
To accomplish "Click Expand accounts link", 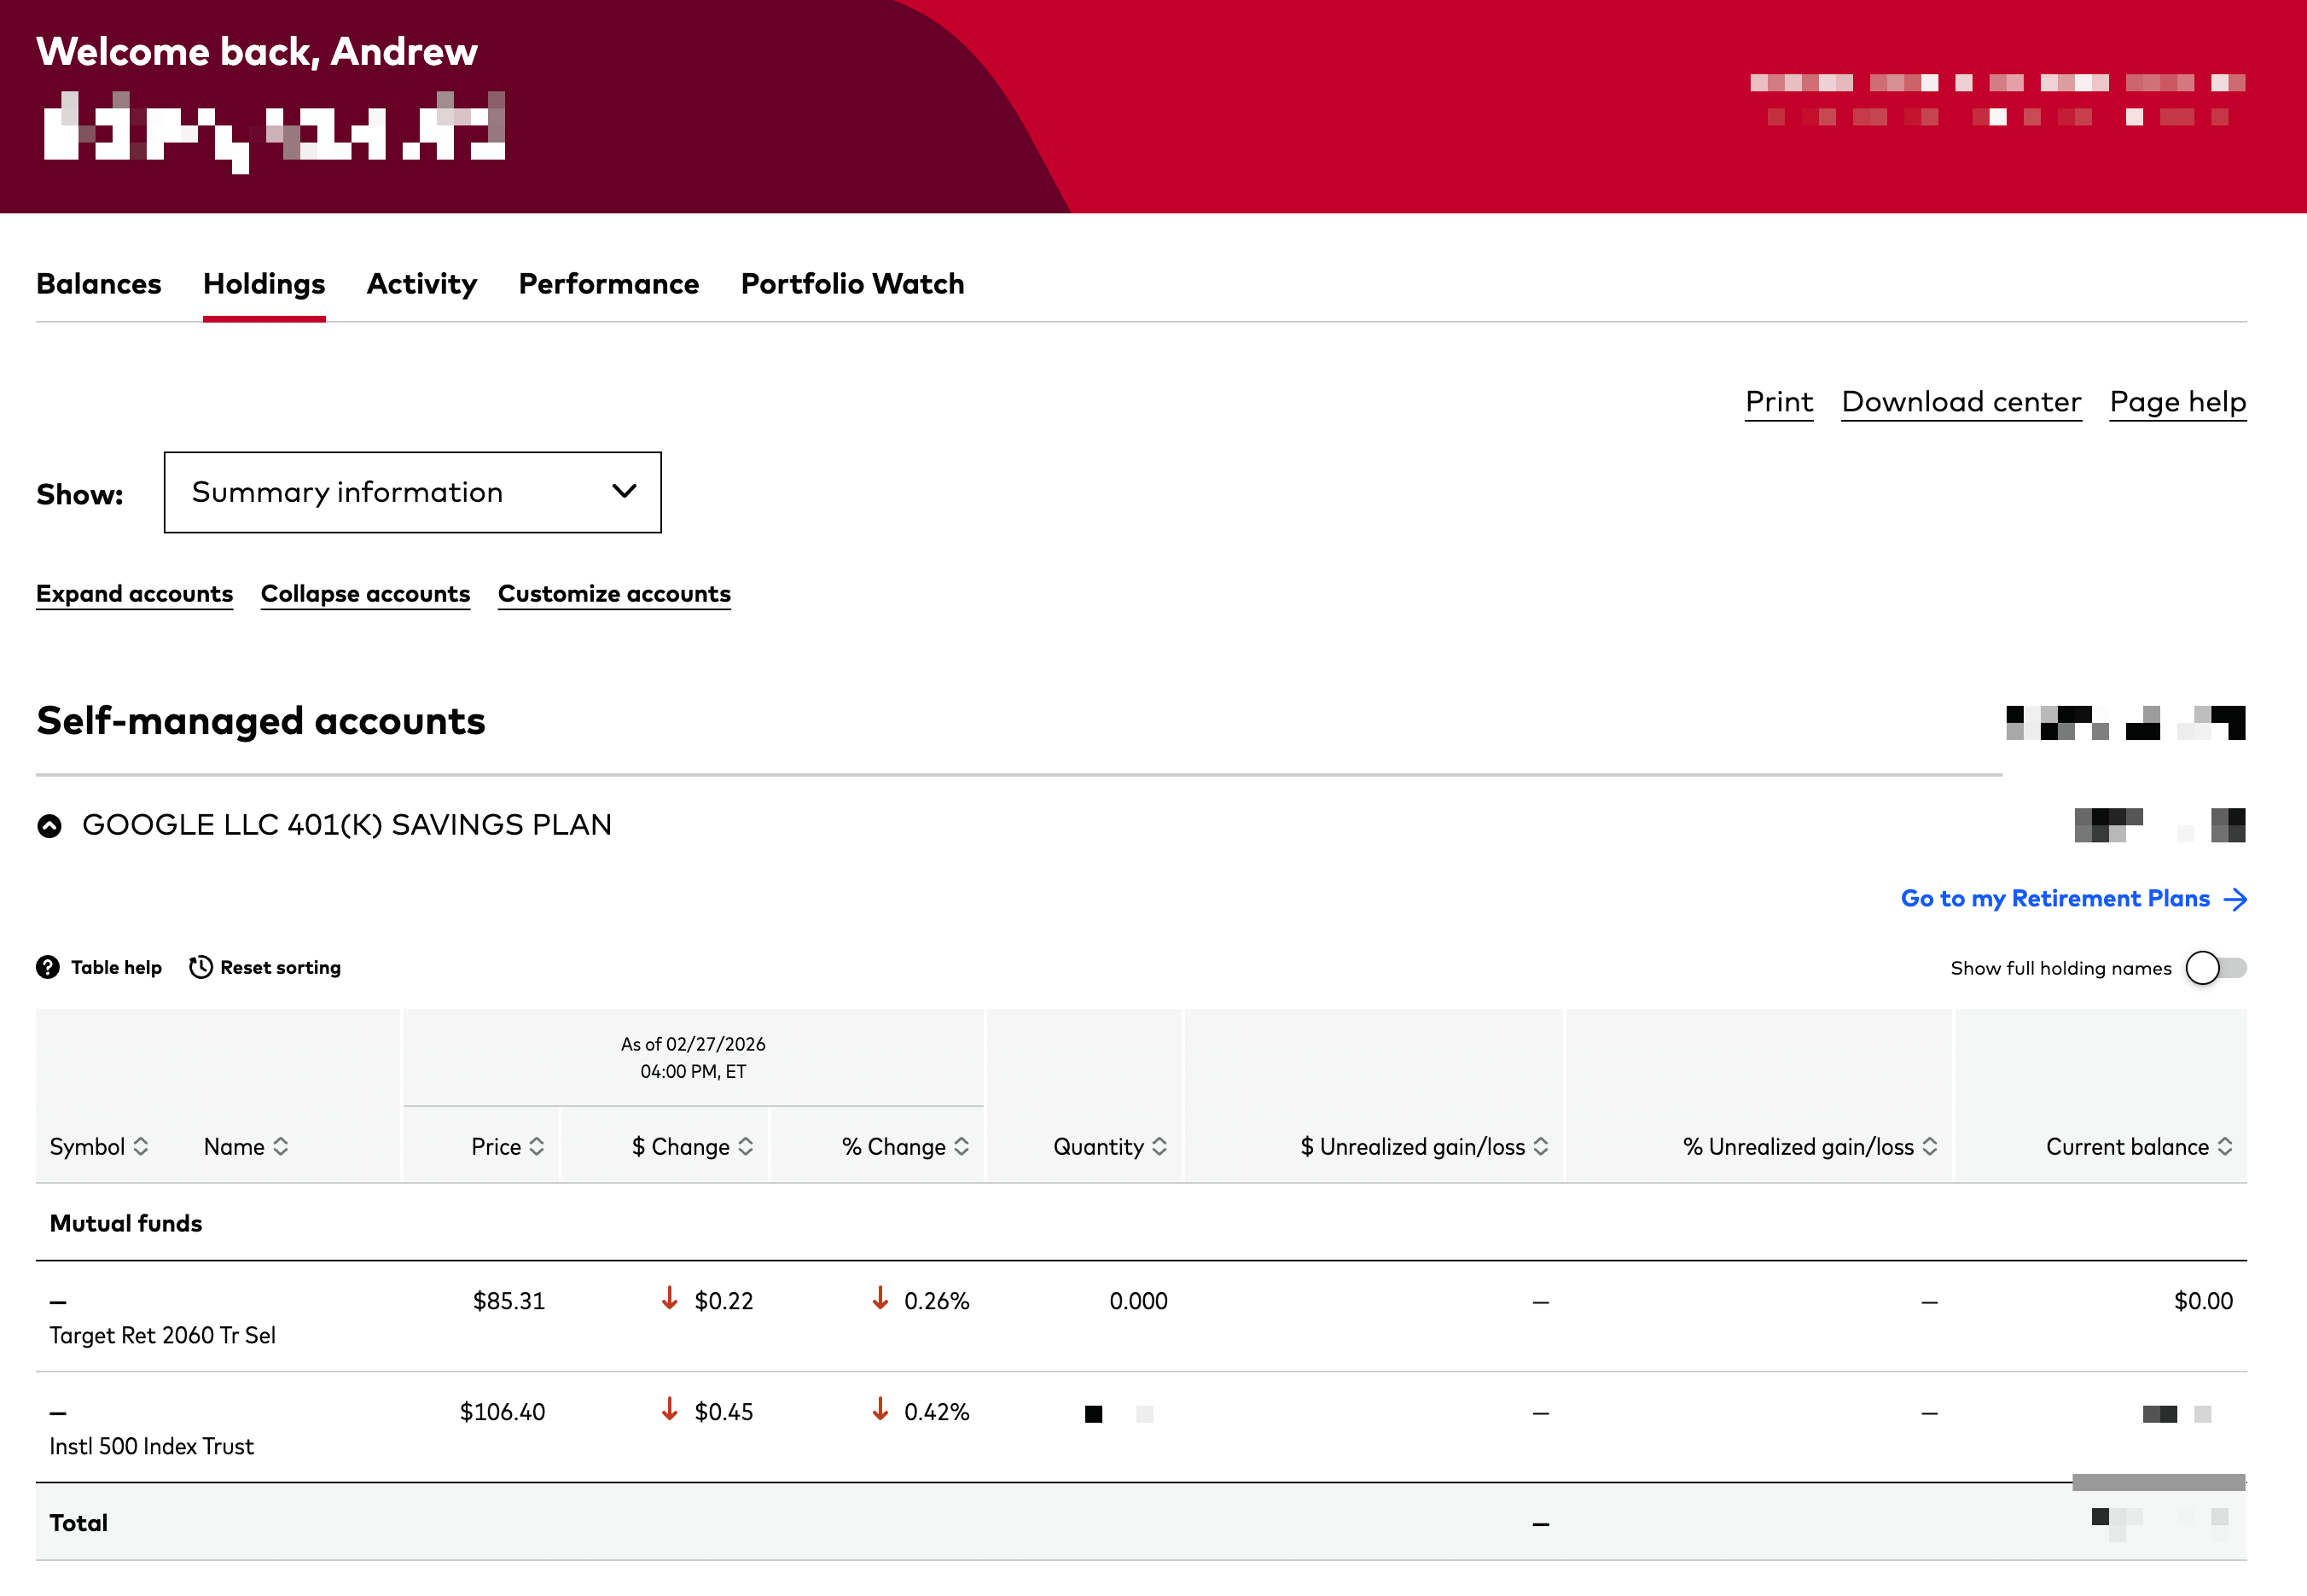I will [x=134, y=594].
